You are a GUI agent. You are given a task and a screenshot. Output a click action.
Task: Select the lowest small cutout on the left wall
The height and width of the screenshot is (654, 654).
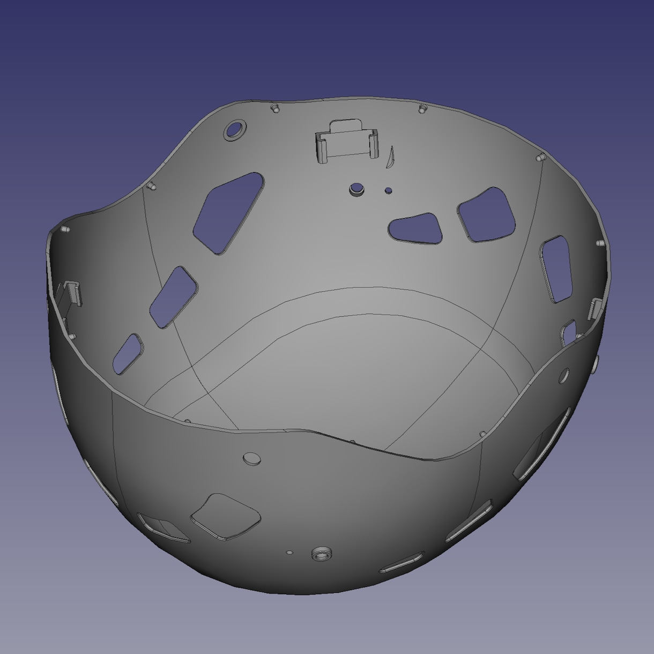(x=129, y=354)
